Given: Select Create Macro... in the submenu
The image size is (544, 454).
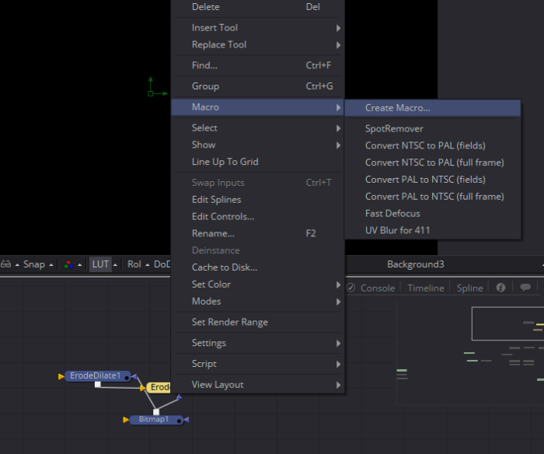Looking at the screenshot, I should (x=433, y=108).
